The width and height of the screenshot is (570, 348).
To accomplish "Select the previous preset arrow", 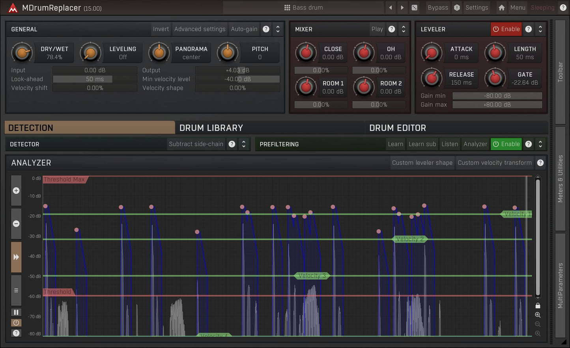I will coord(391,7).
